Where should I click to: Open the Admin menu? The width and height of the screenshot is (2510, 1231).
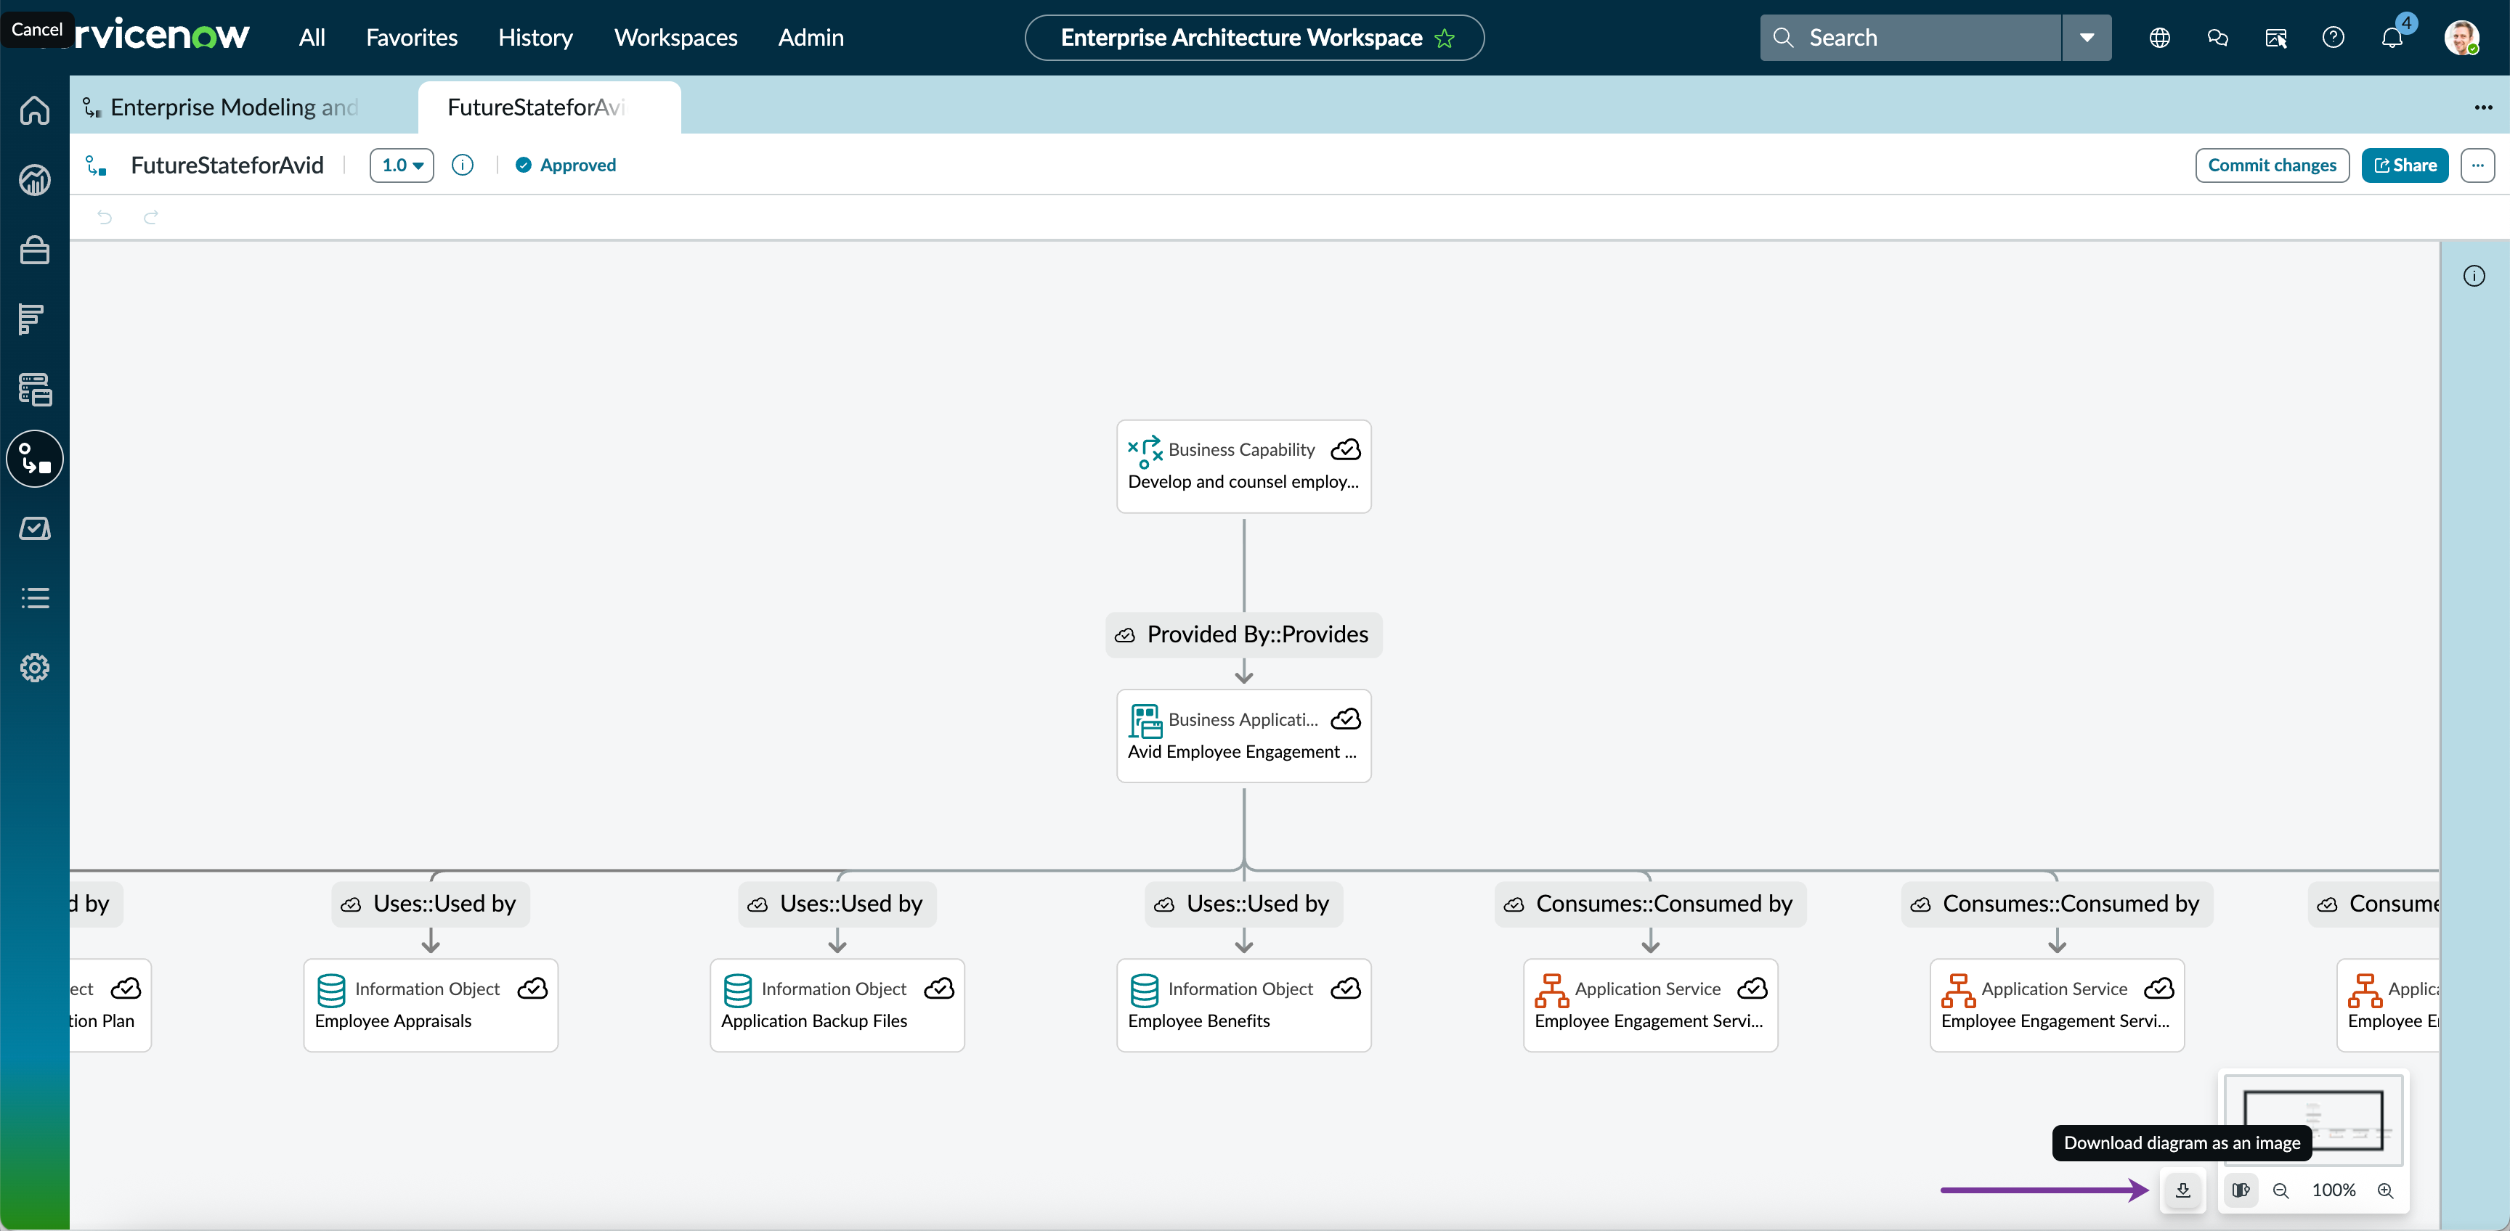pyautogui.click(x=811, y=38)
